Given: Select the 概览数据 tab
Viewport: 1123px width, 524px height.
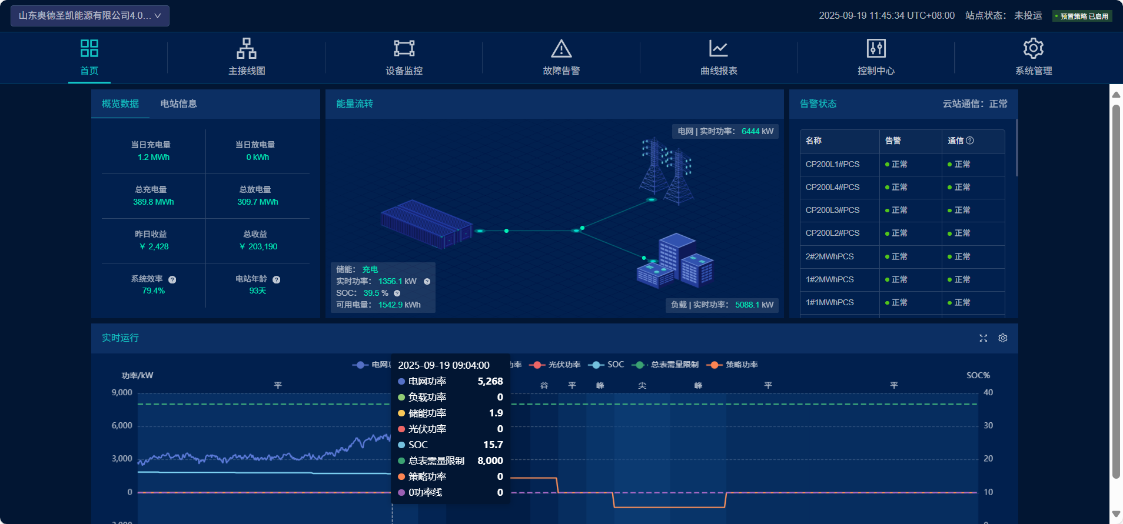Looking at the screenshot, I should click(121, 104).
